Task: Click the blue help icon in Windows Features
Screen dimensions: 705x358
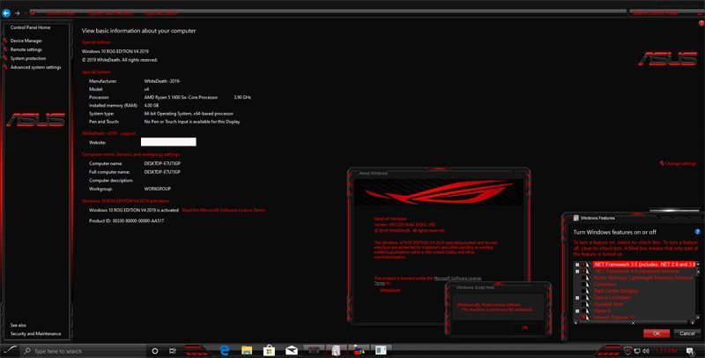Action: pos(698,232)
